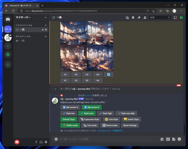Open pinned messages pin icon
This screenshot has width=188, height=149.
[139, 17]
